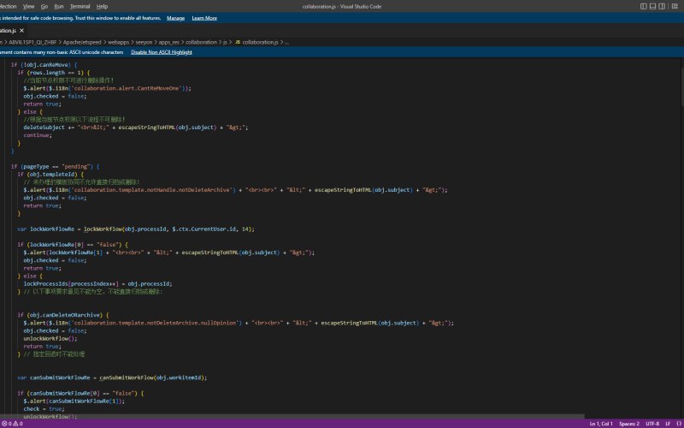Click 'if (rows.length == 1) {' line
The image size is (684, 428).
[54, 73]
